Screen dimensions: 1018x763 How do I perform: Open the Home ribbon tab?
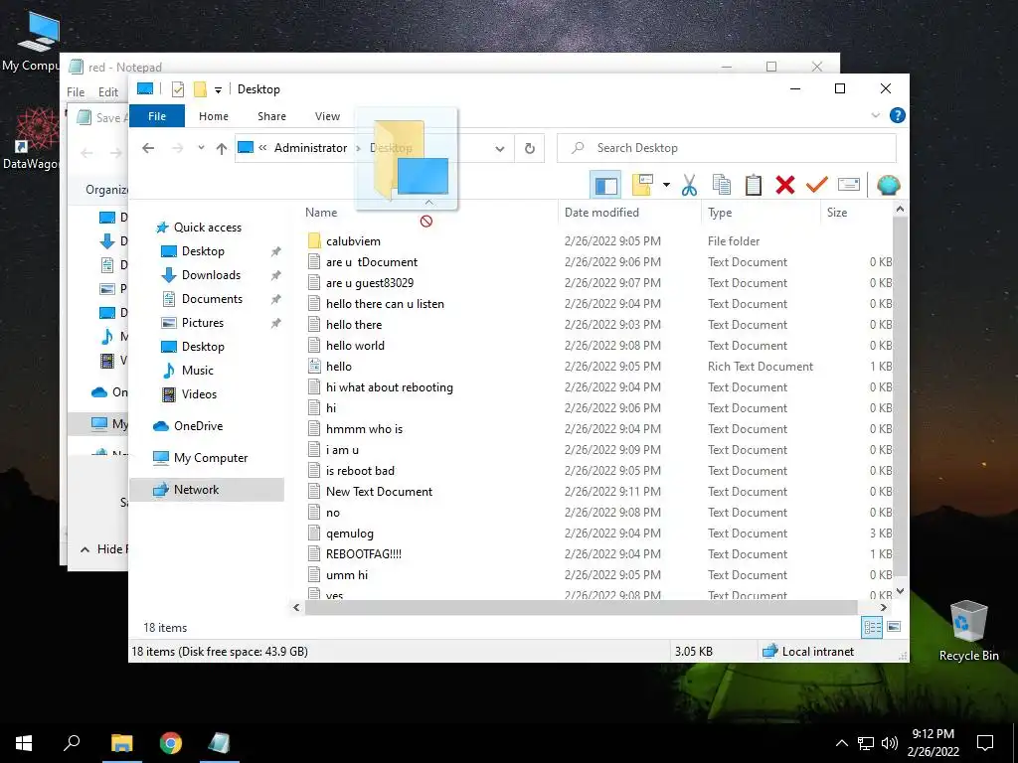click(214, 116)
